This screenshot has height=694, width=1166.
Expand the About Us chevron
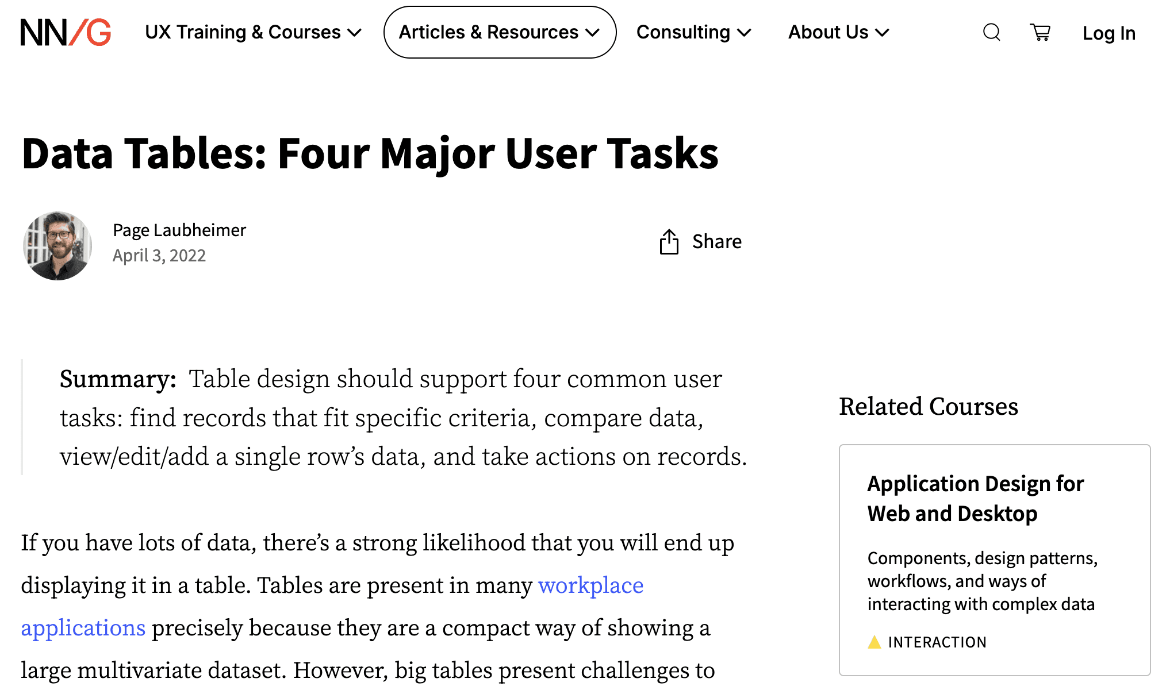[x=883, y=33]
